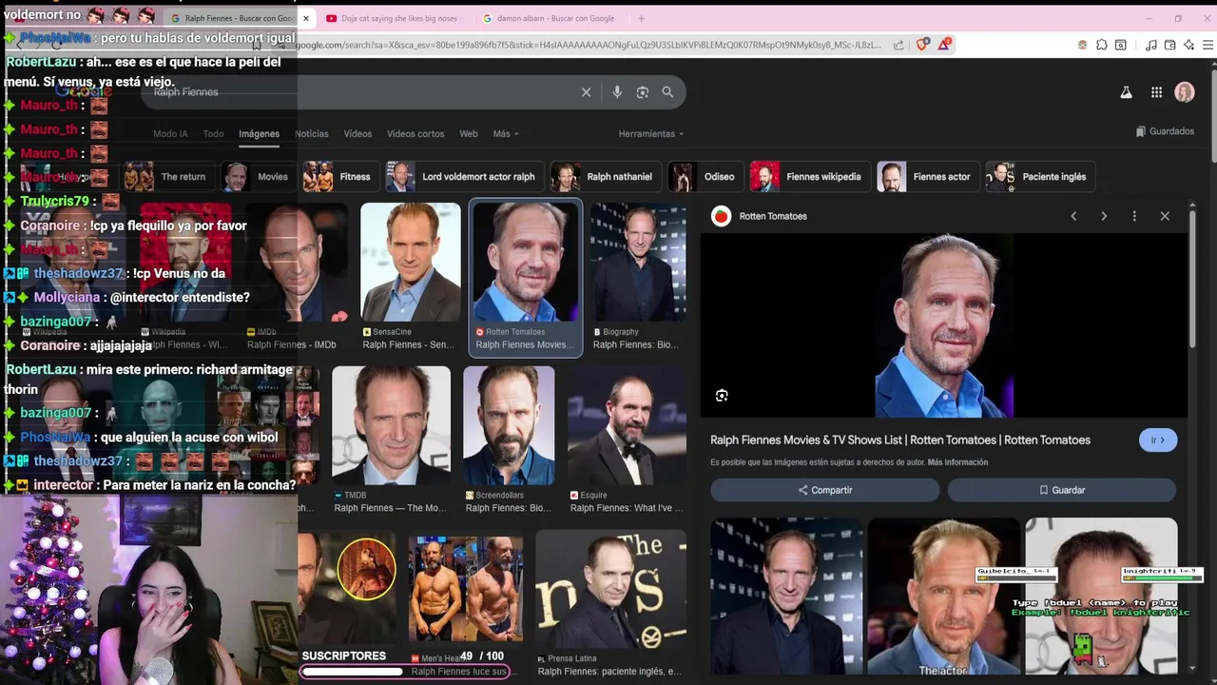The height and width of the screenshot is (685, 1217).
Task: Open Ralph Fiennes Rotten Tomatoes title link
Action: point(900,440)
